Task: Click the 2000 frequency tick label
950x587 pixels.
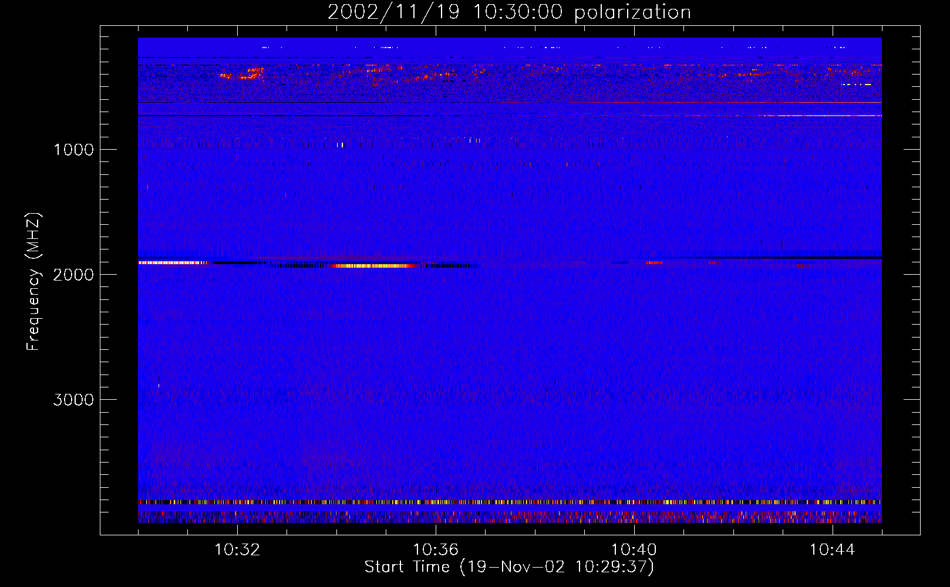Action: tap(73, 274)
